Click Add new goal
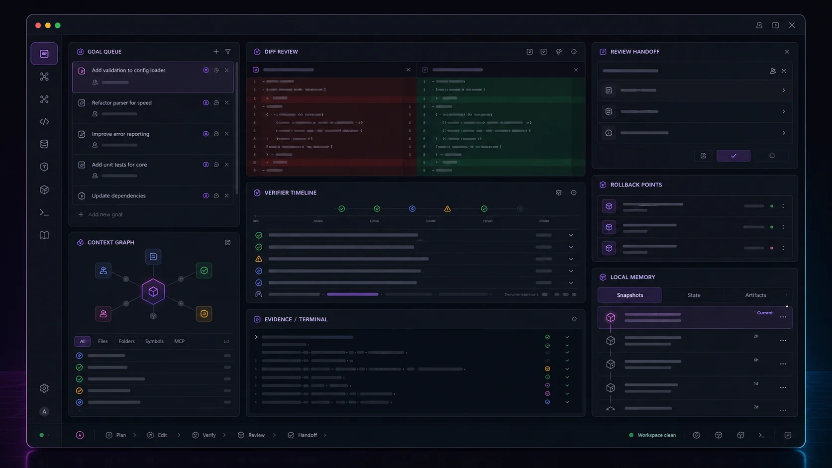 pos(101,215)
